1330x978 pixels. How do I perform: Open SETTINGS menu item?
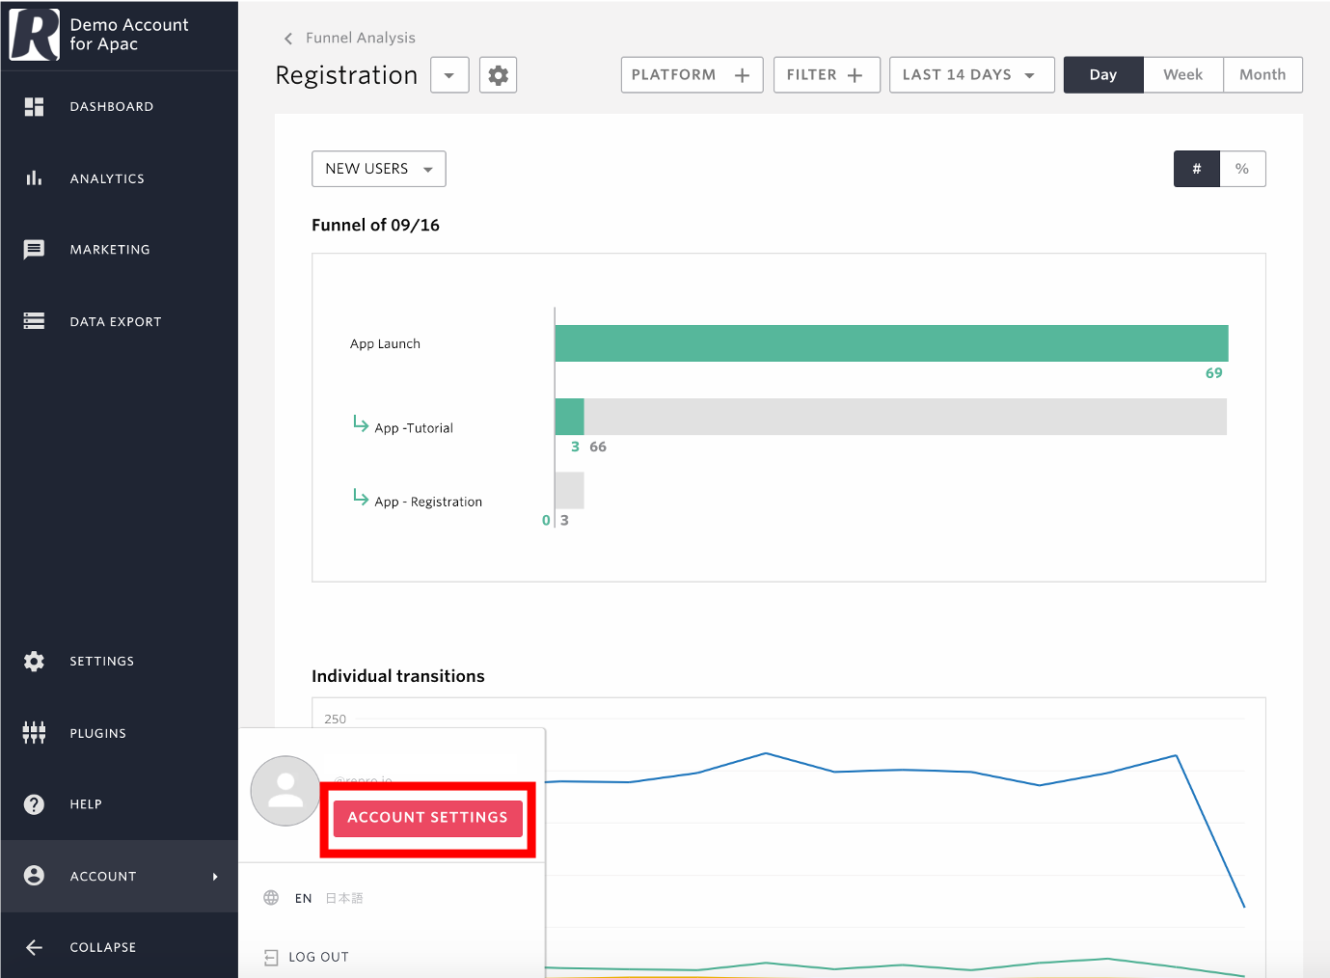pos(120,661)
